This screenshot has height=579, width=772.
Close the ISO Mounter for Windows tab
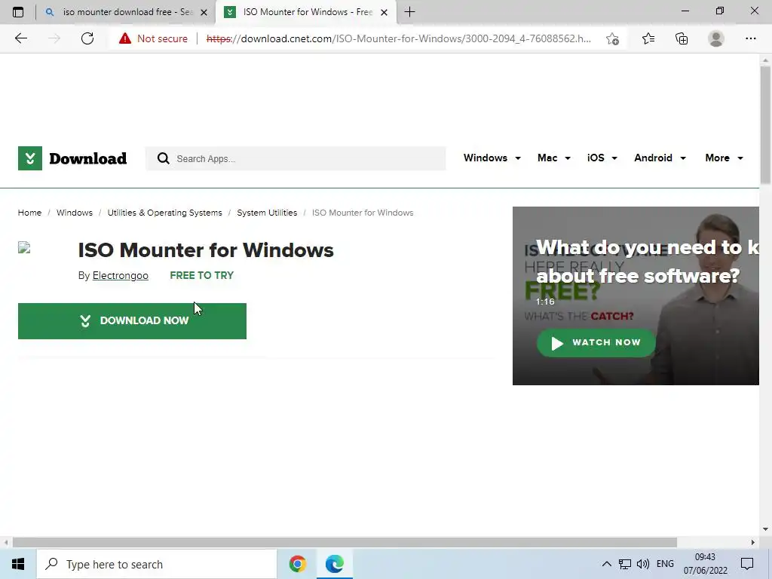384,12
